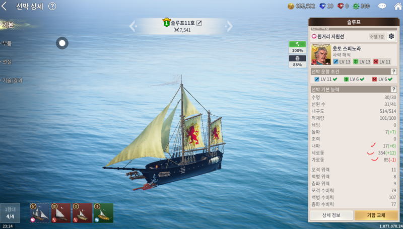Click the barrel supply 88% icon
The image size is (403, 229).
point(297,61)
